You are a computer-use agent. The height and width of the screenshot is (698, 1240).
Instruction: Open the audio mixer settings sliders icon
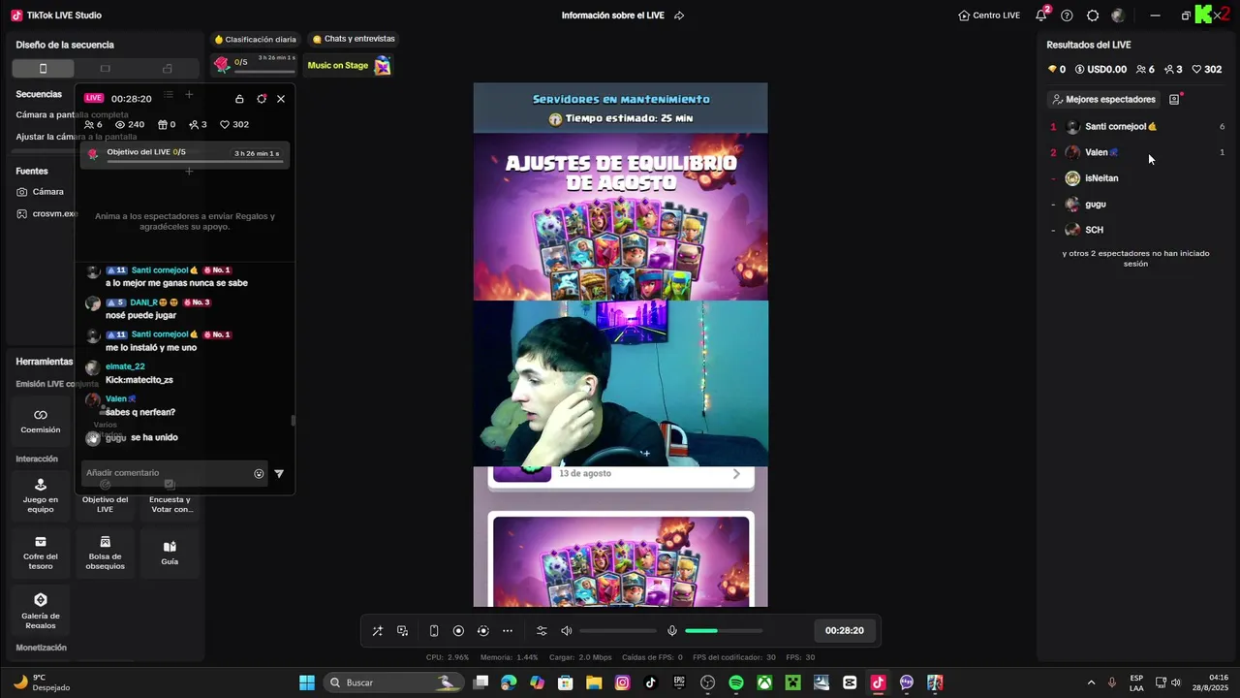[542, 631]
